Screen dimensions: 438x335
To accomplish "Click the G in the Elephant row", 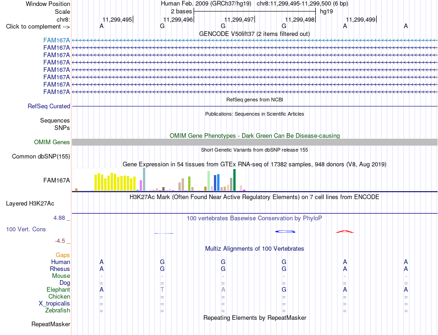I will point(284,289).
